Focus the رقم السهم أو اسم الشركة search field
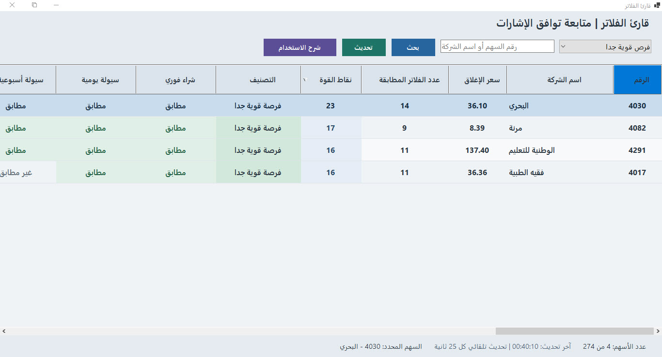Image resolution: width=662 pixels, height=357 pixels. [497, 46]
